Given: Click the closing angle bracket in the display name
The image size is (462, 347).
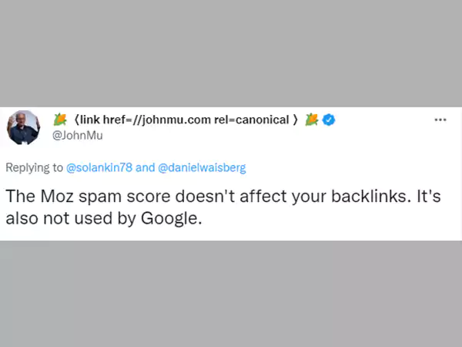Looking at the screenshot, I should tap(296, 120).
